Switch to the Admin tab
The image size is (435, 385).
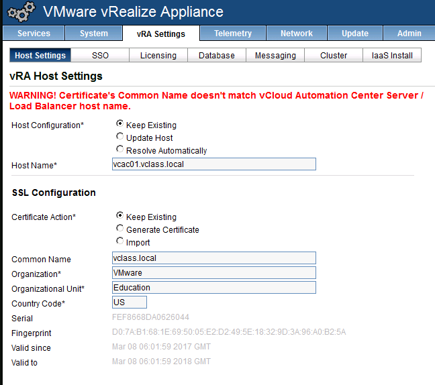409,34
